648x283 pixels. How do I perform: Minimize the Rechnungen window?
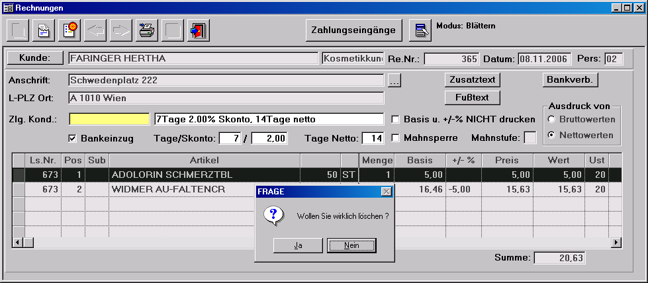coord(618,8)
